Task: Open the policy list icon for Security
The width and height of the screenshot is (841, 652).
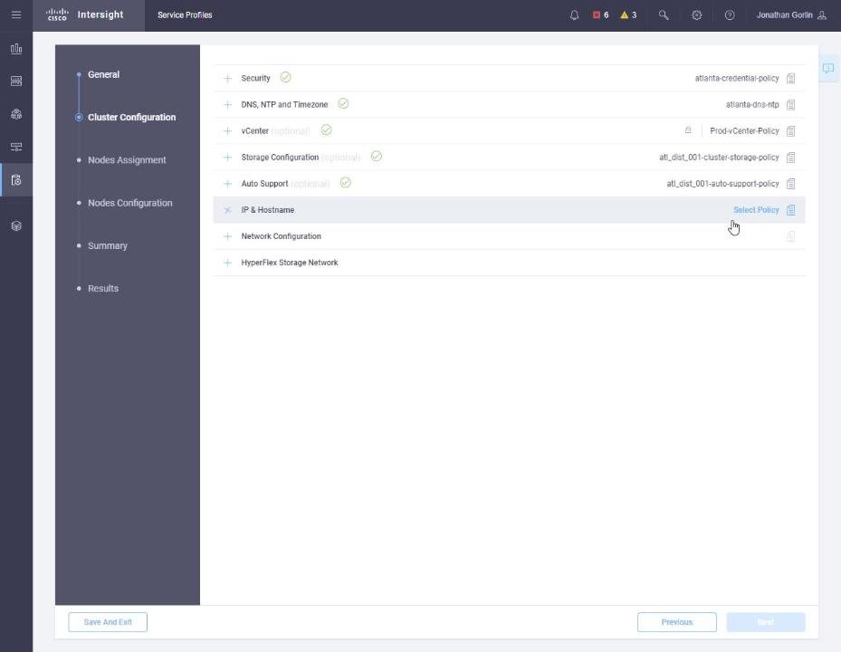Action: pyautogui.click(x=790, y=79)
